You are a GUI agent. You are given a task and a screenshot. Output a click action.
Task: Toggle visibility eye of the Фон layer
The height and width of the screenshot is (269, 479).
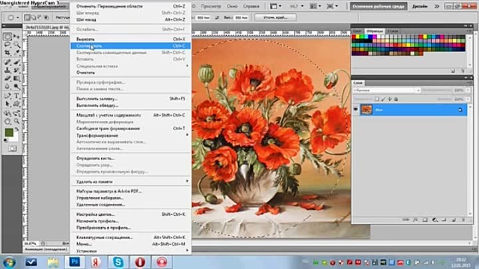coord(355,110)
